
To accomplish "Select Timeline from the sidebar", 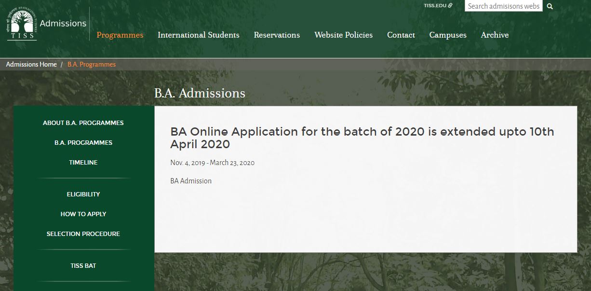I will pos(83,162).
